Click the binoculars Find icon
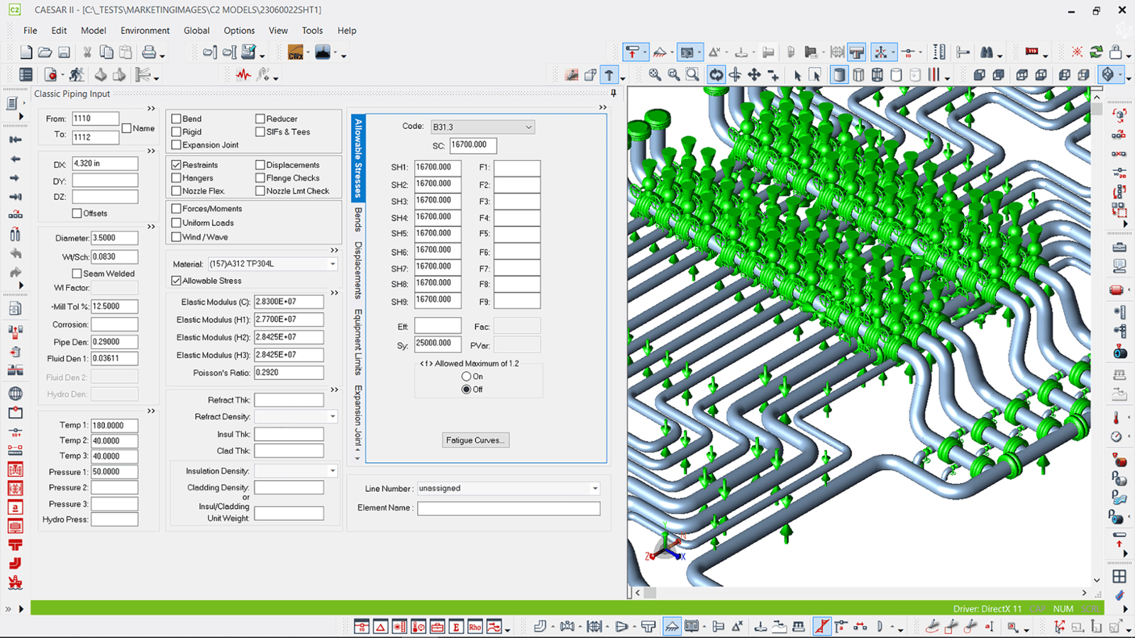Image resolution: width=1135 pixels, height=638 pixels. [987, 52]
